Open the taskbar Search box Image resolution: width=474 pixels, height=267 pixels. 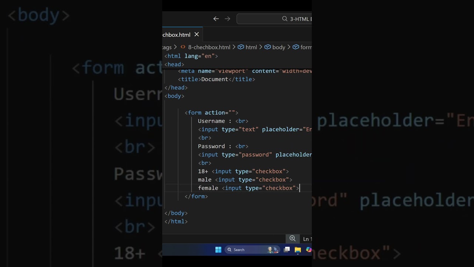tap(252, 250)
